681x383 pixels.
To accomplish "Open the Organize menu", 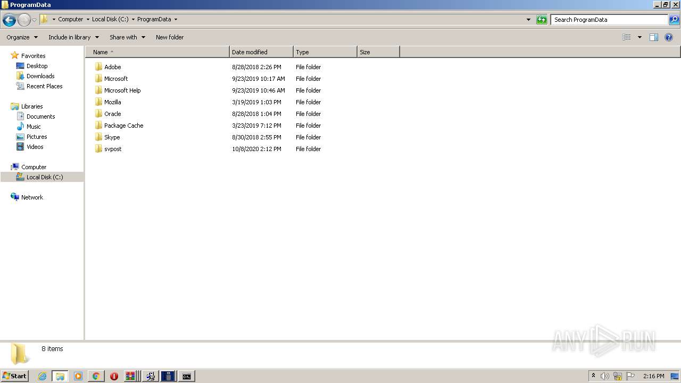I will (x=22, y=37).
